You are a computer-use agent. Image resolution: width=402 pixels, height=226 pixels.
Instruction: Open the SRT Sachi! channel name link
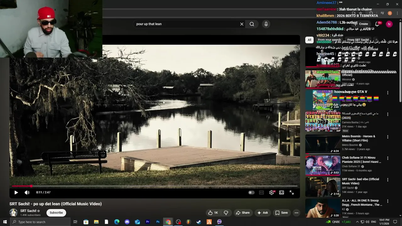pos(28,211)
